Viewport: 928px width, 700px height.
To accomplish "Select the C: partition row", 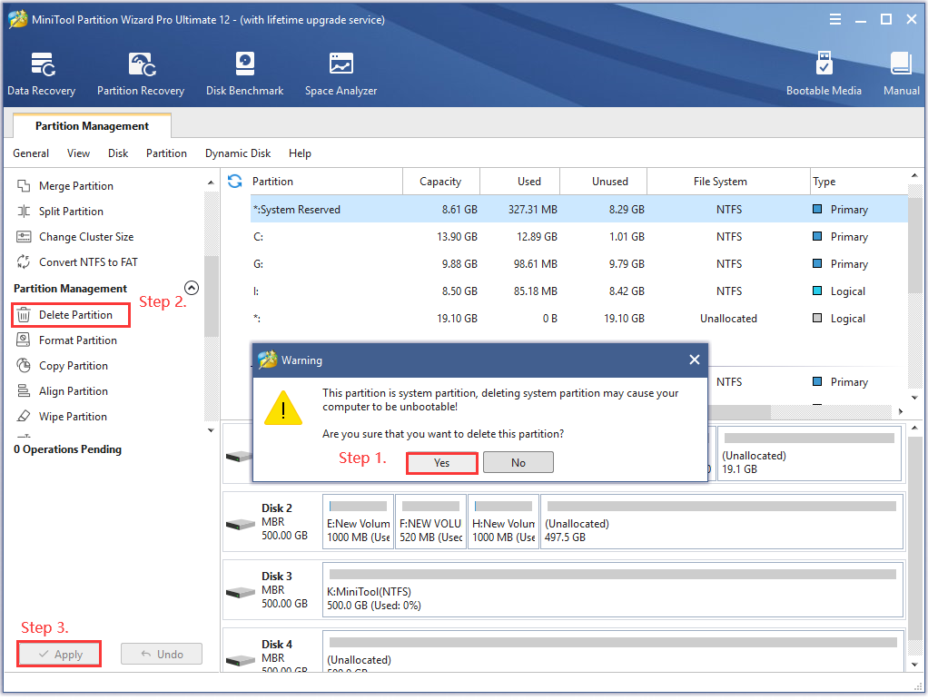I will click(578, 238).
